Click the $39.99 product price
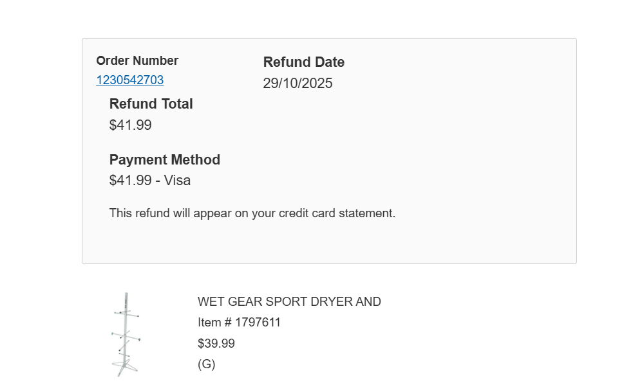642x392 pixels. tap(216, 344)
